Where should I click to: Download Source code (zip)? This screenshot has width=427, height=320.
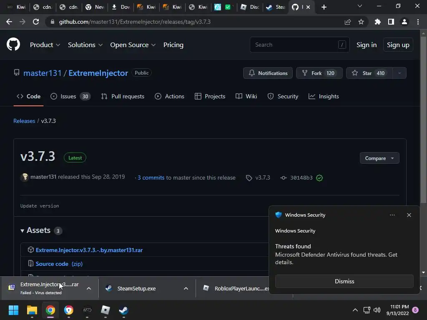pos(59,264)
